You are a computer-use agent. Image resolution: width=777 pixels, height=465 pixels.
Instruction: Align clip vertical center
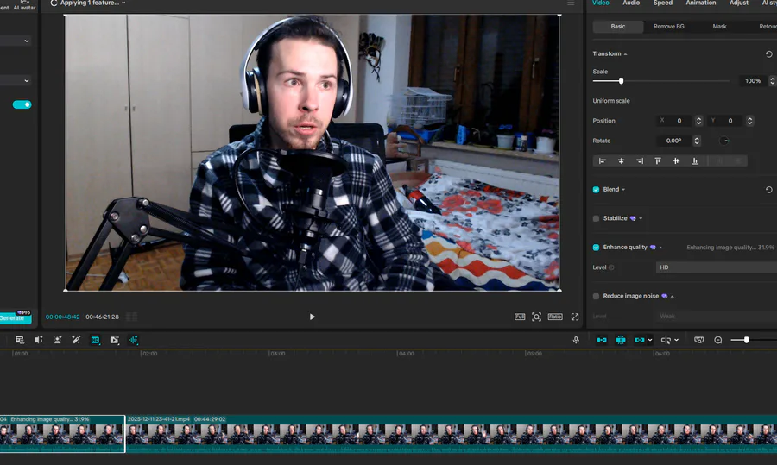(x=676, y=161)
